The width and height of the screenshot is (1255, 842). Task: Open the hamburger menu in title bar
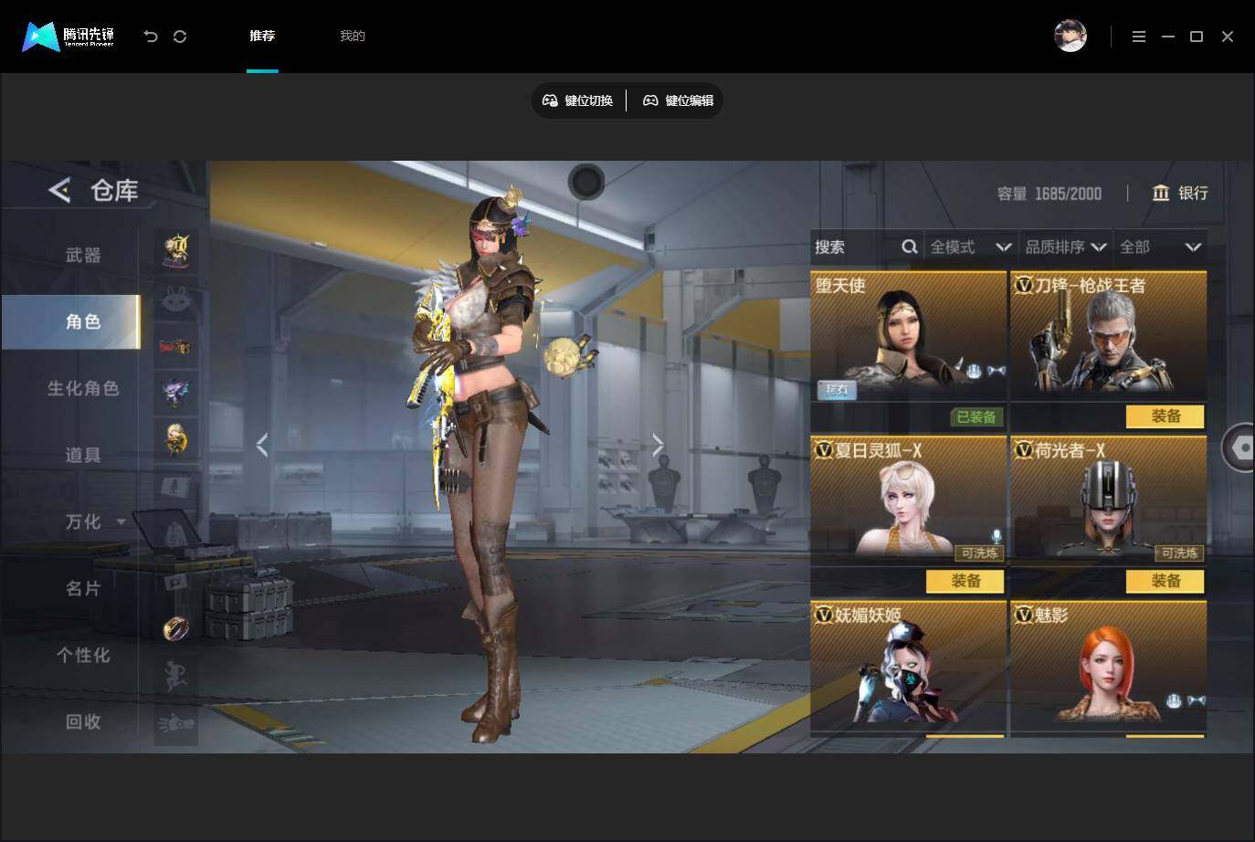1139,37
